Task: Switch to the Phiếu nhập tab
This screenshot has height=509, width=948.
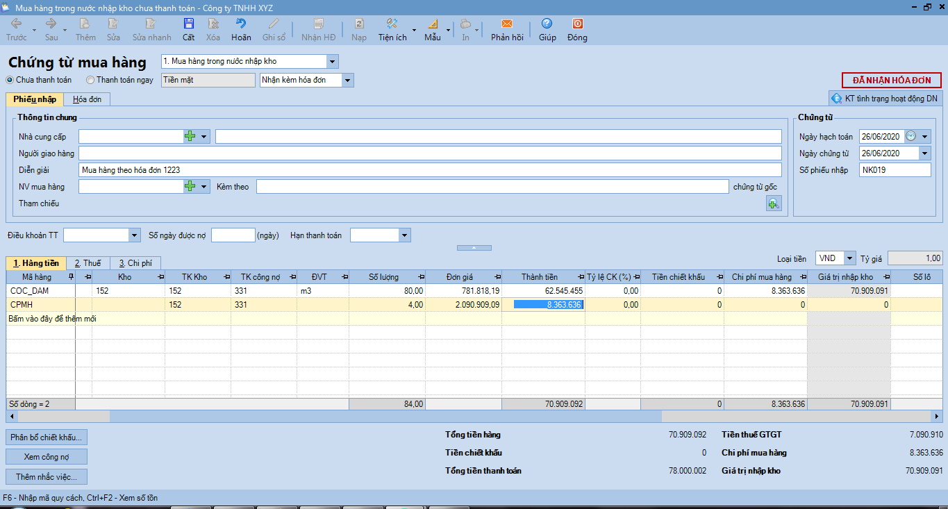Action: pos(35,99)
